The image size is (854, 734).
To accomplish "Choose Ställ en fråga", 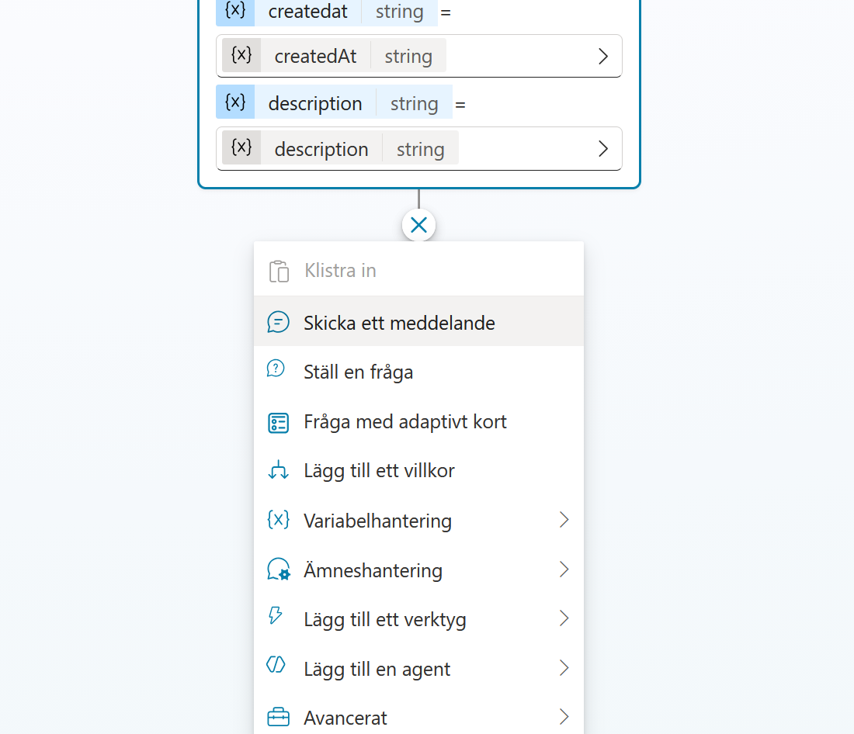I will (x=418, y=372).
